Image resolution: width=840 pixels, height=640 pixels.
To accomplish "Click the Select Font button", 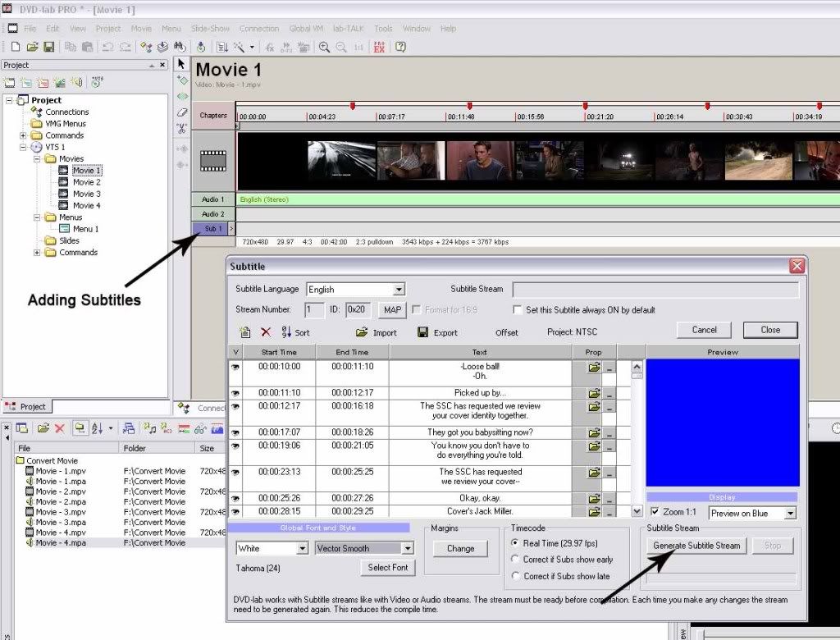I will coord(388,568).
